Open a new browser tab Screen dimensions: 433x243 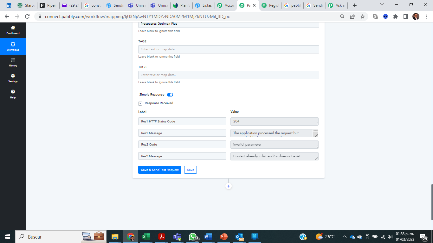(355, 5)
